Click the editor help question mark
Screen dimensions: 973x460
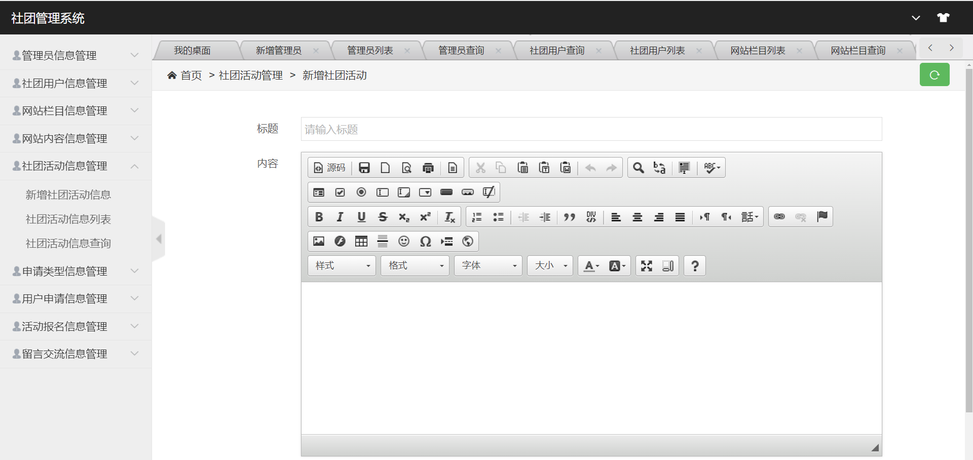(x=695, y=266)
